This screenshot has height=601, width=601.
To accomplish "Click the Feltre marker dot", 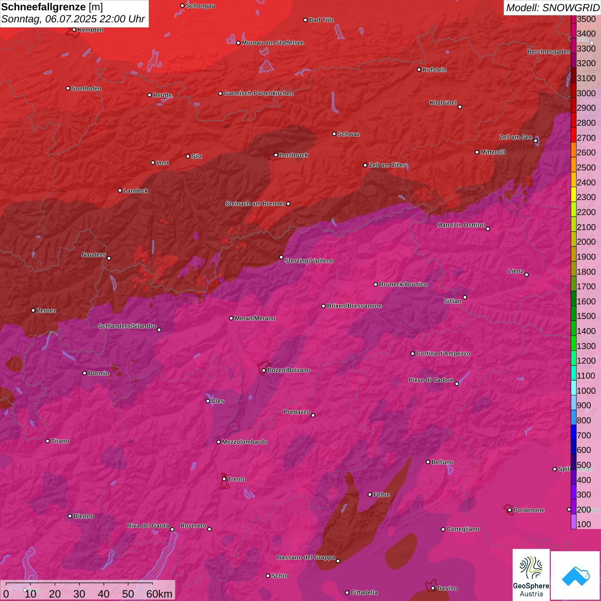I will click(x=370, y=495).
